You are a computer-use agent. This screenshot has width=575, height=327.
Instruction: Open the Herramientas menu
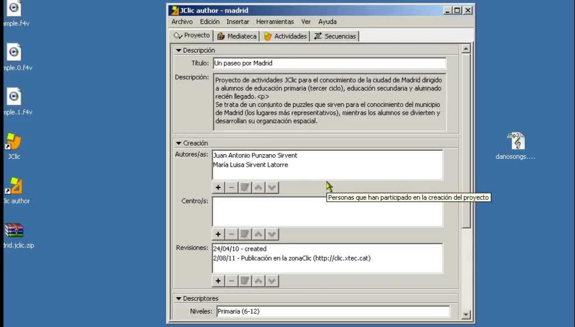tap(275, 22)
